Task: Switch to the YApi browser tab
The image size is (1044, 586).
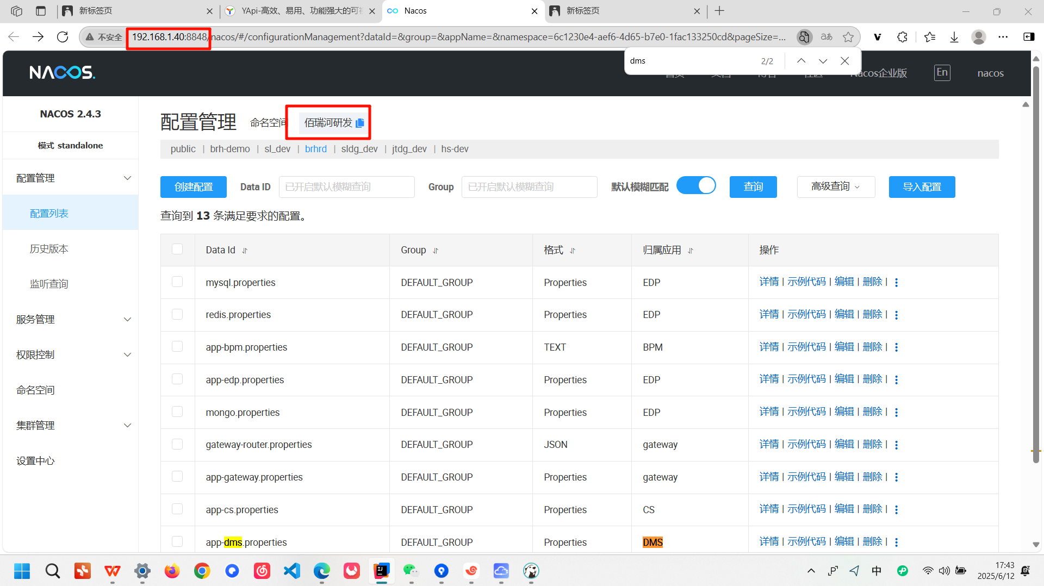Action: (301, 11)
